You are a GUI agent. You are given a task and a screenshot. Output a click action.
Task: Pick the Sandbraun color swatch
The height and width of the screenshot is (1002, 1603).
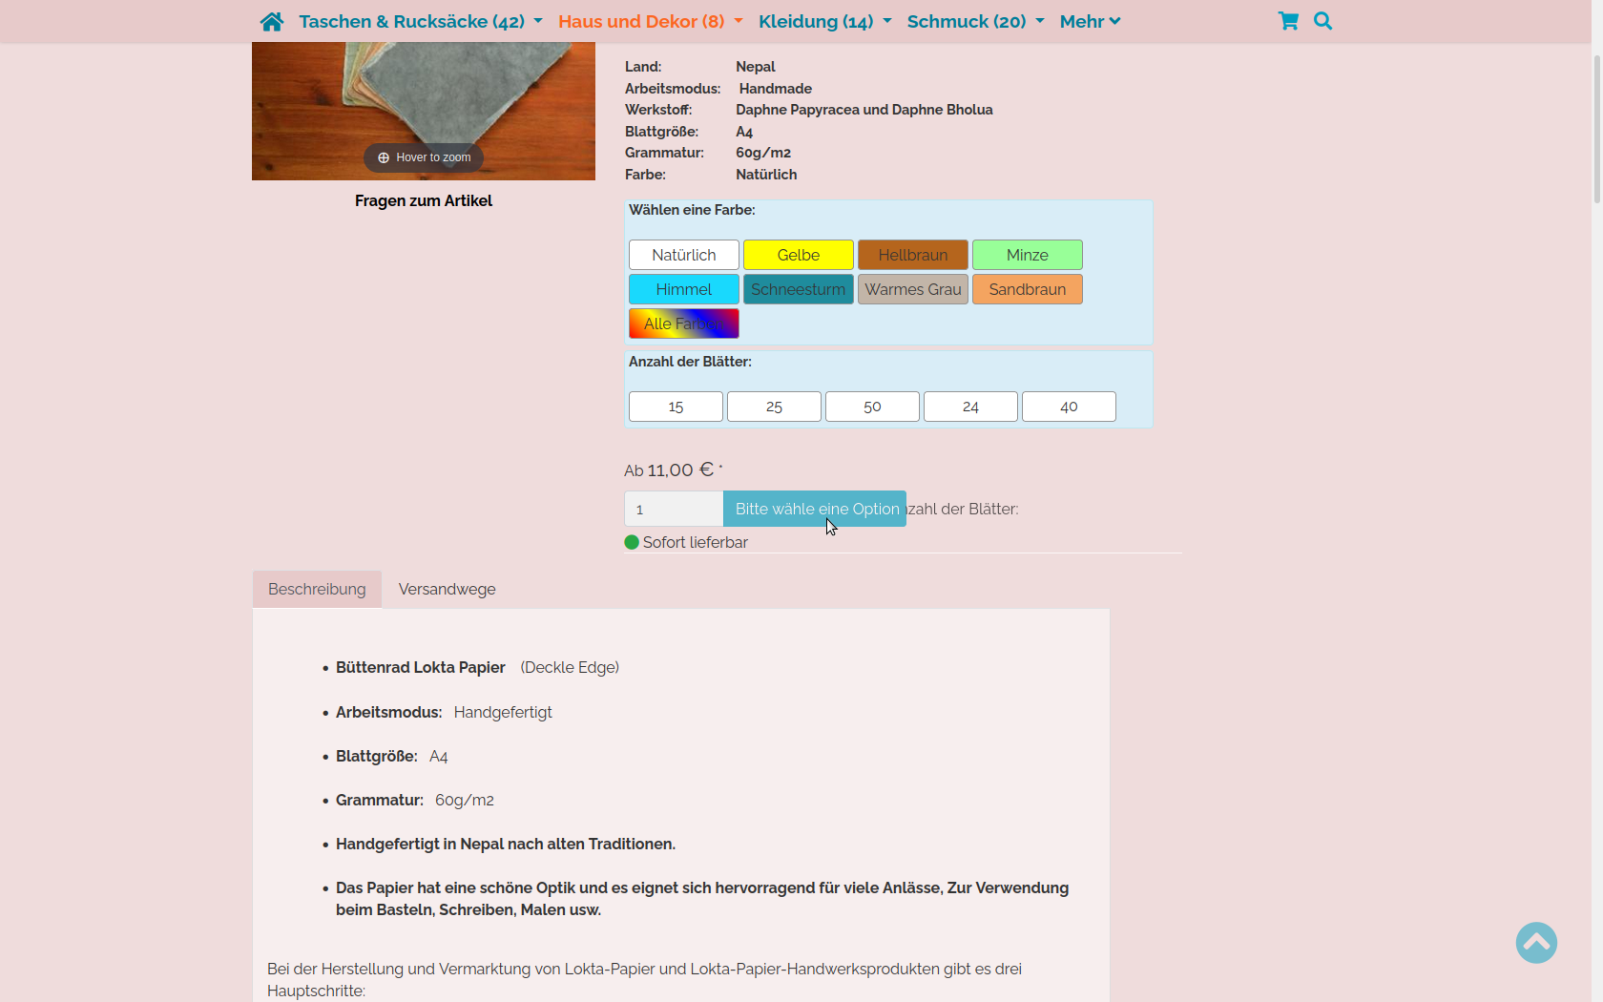click(x=1028, y=289)
